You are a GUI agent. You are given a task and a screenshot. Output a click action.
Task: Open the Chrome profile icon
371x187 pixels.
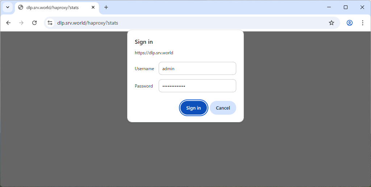pyautogui.click(x=349, y=23)
